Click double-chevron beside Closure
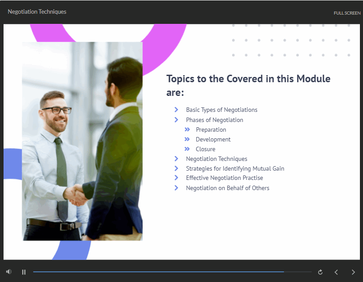The width and height of the screenshot is (363, 282). tap(187, 149)
